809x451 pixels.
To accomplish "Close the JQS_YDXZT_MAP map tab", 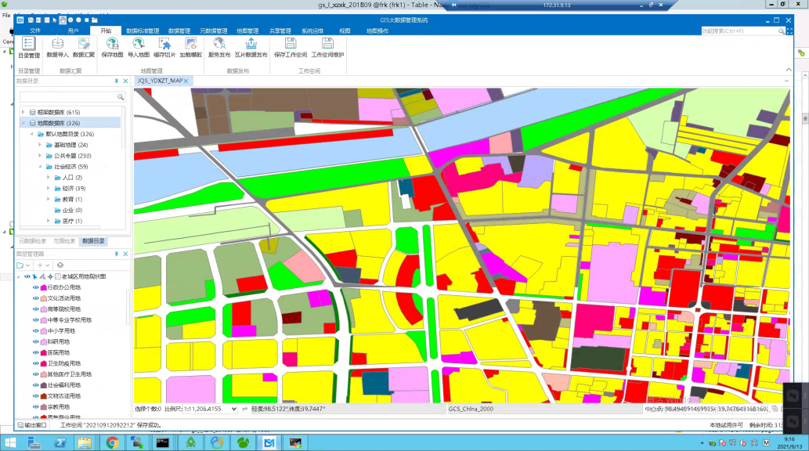I will pos(186,81).
